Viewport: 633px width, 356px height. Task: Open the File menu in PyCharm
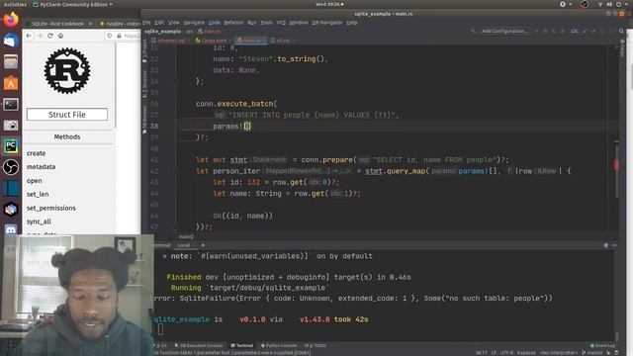pyautogui.click(x=146, y=23)
